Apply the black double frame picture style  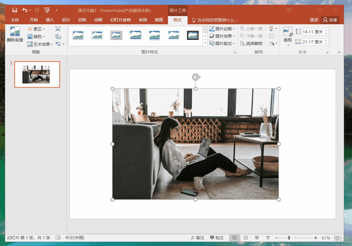[193, 35]
